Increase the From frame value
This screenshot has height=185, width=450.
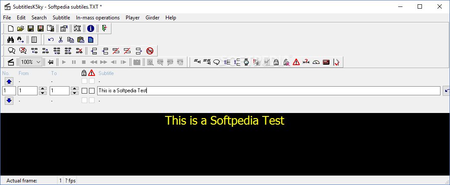tap(42, 89)
